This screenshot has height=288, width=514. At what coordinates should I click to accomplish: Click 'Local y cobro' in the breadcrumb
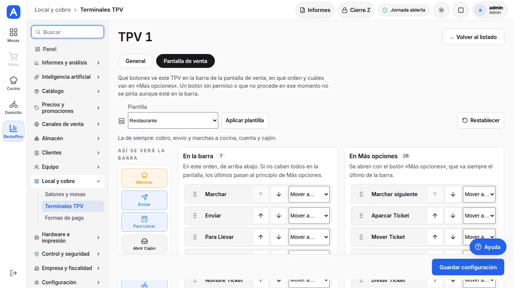(53, 10)
